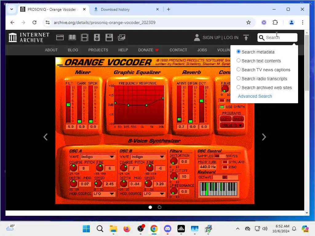The height and width of the screenshot is (236, 315).
Task: Click the SIGN UP link
Action: point(211,37)
